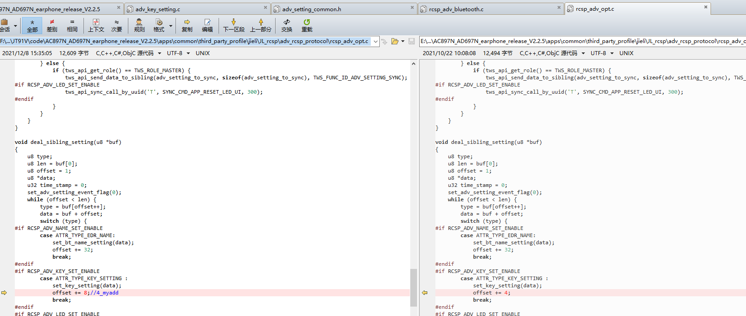The image size is (746, 316).
Task: Reload files with the 重载 icon
Action: point(307,26)
